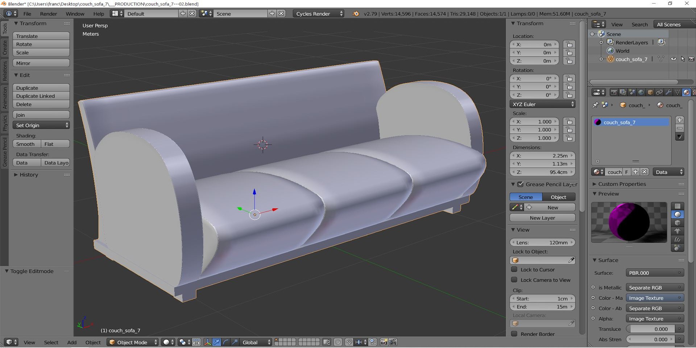Open the File menu
The image size is (696, 348).
pyautogui.click(x=27, y=14)
